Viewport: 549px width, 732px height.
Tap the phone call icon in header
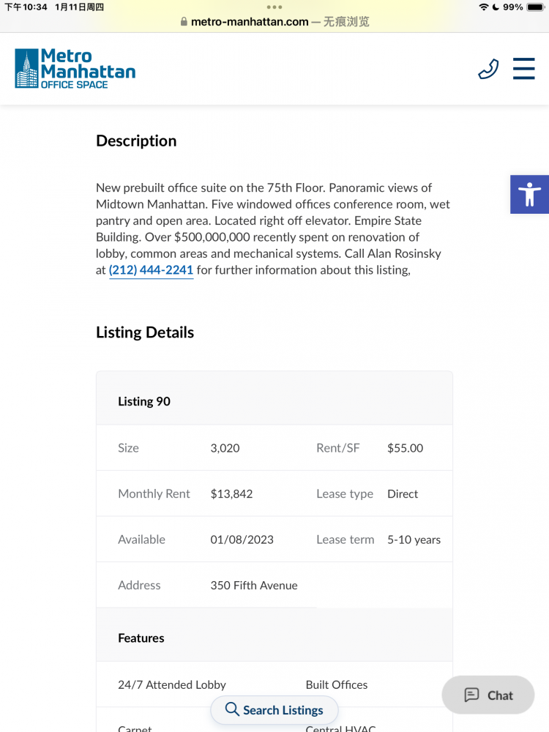click(488, 69)
